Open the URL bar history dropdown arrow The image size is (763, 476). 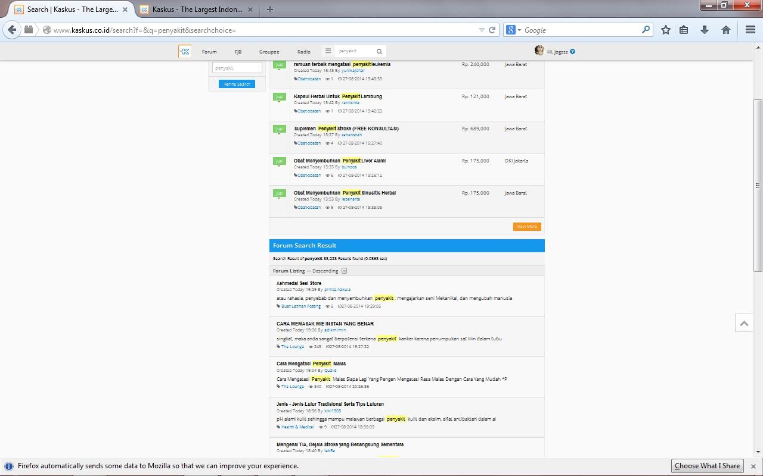click(x=482, y=30)
